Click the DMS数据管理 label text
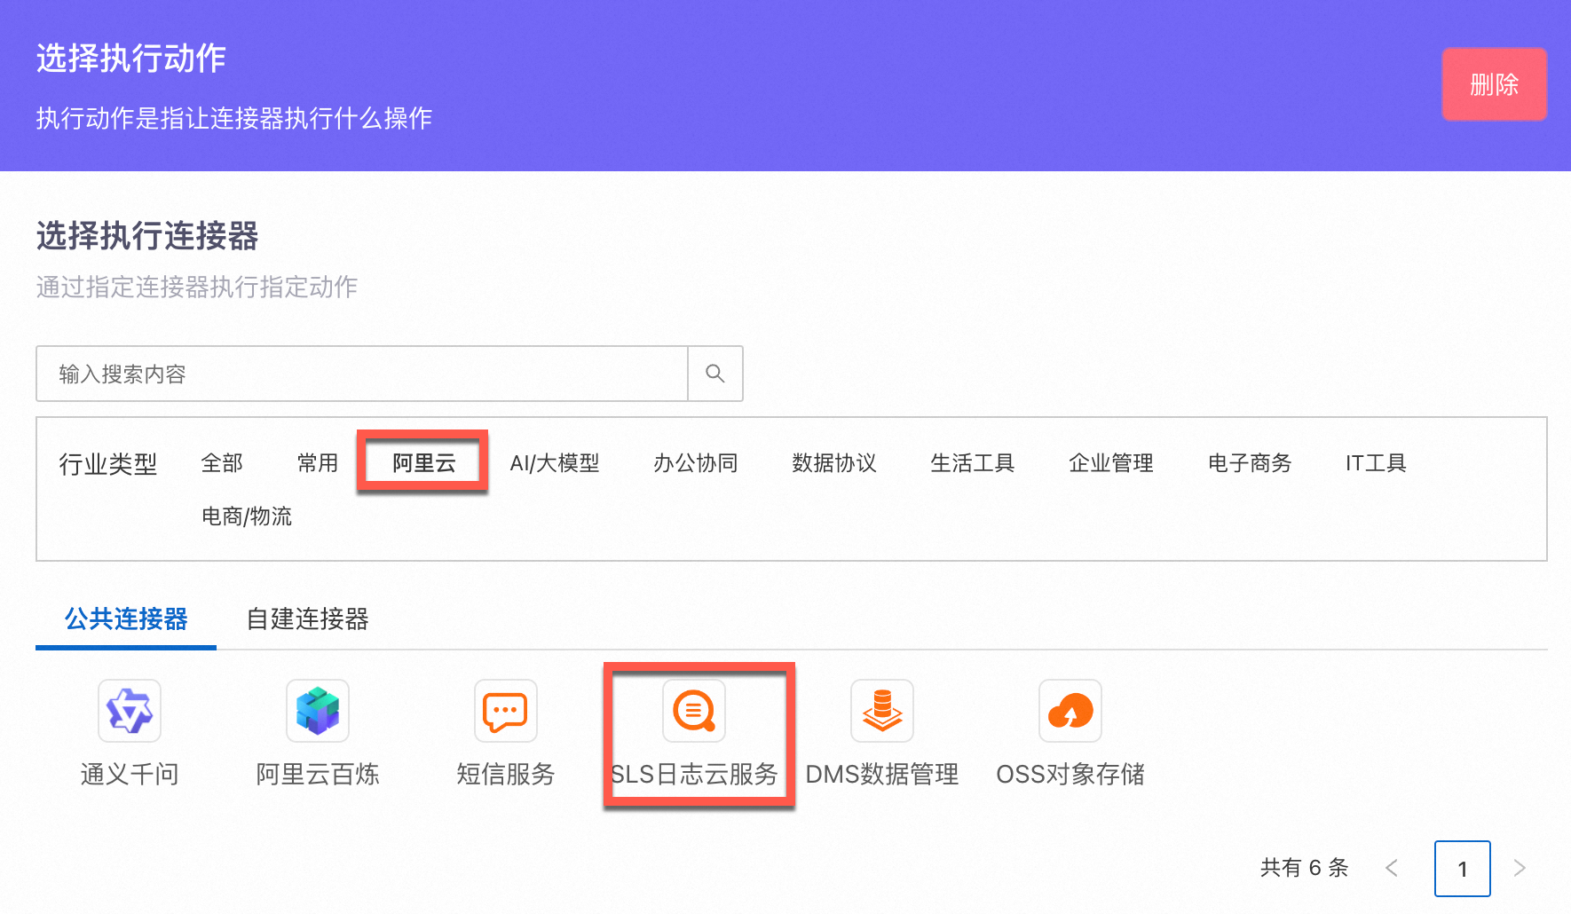 (882, 774)
